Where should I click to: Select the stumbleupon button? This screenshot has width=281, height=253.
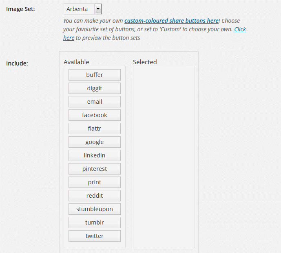pos(95,209)
